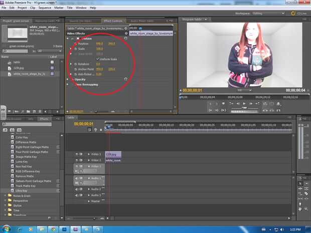Viewport: 311px width, 233px height.
Task: Click the Non Red Key effect icon
Action: coord(13,166)
